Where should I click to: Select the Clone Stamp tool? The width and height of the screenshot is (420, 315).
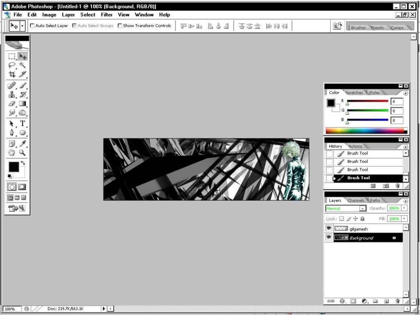[x=12, y=94]
